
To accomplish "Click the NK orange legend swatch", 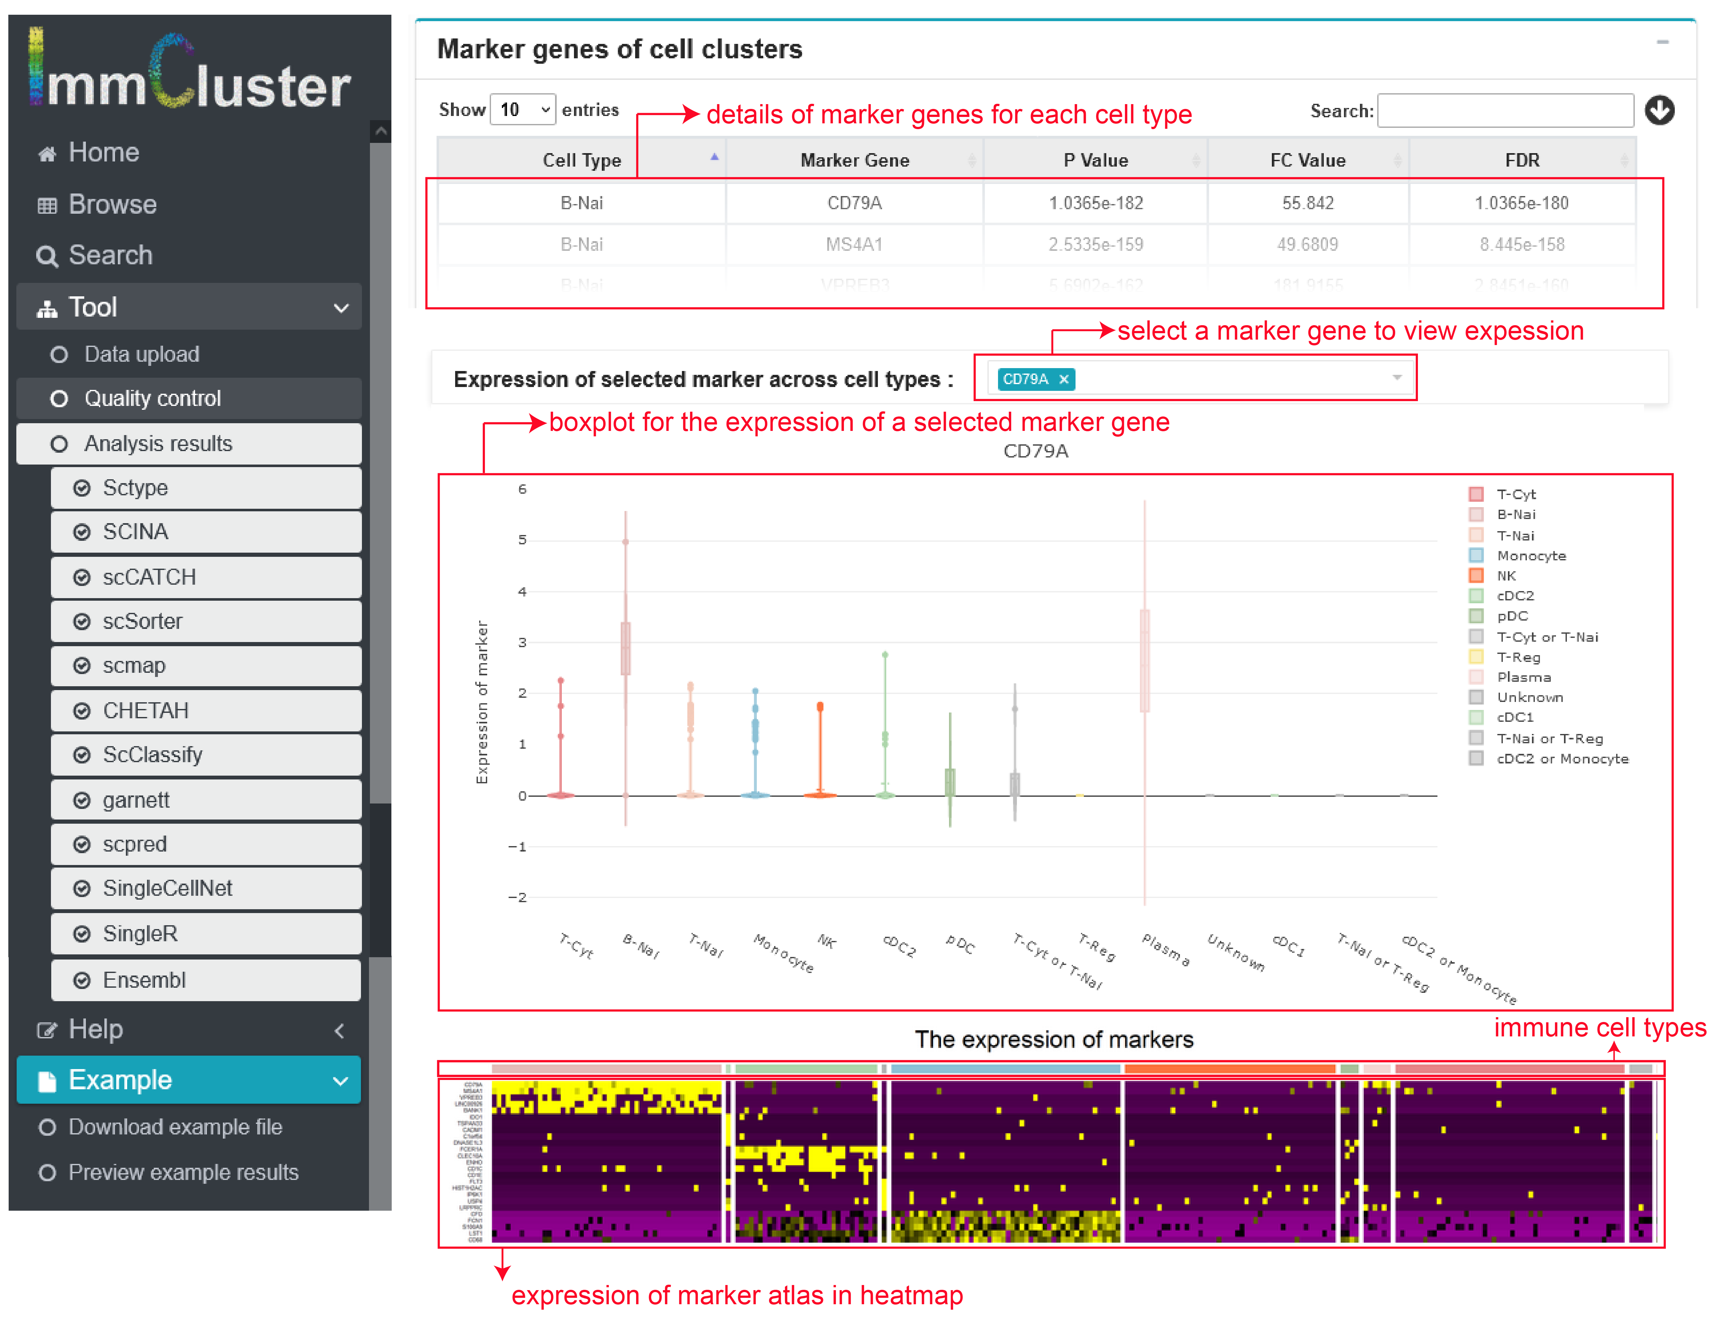I will [x=1475, y=575].
